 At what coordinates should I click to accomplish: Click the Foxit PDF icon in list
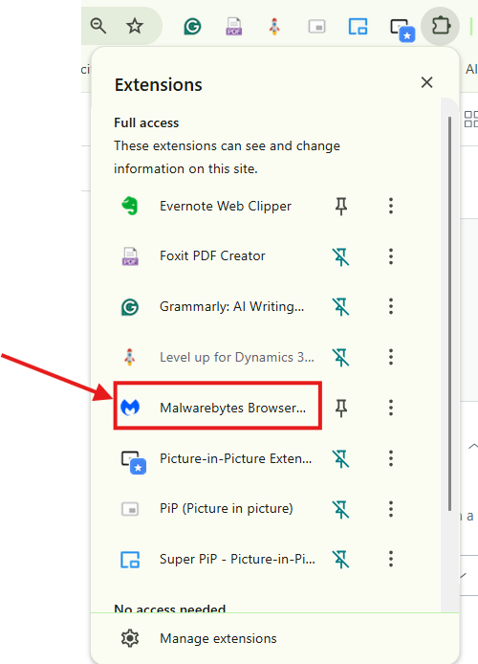point(130,256)
